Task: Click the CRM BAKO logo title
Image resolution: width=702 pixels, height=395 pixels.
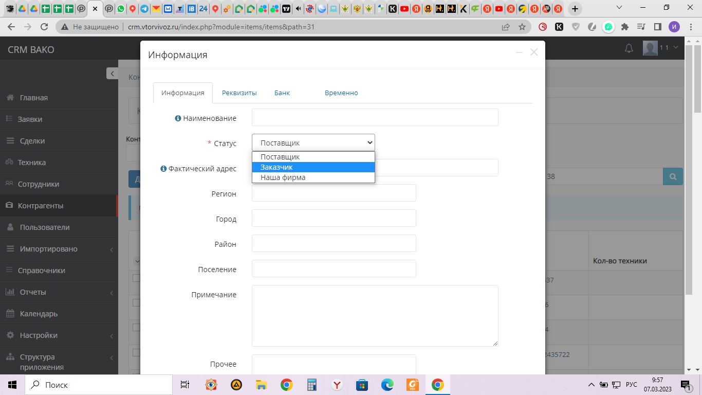Action: (x=31, y=50)
